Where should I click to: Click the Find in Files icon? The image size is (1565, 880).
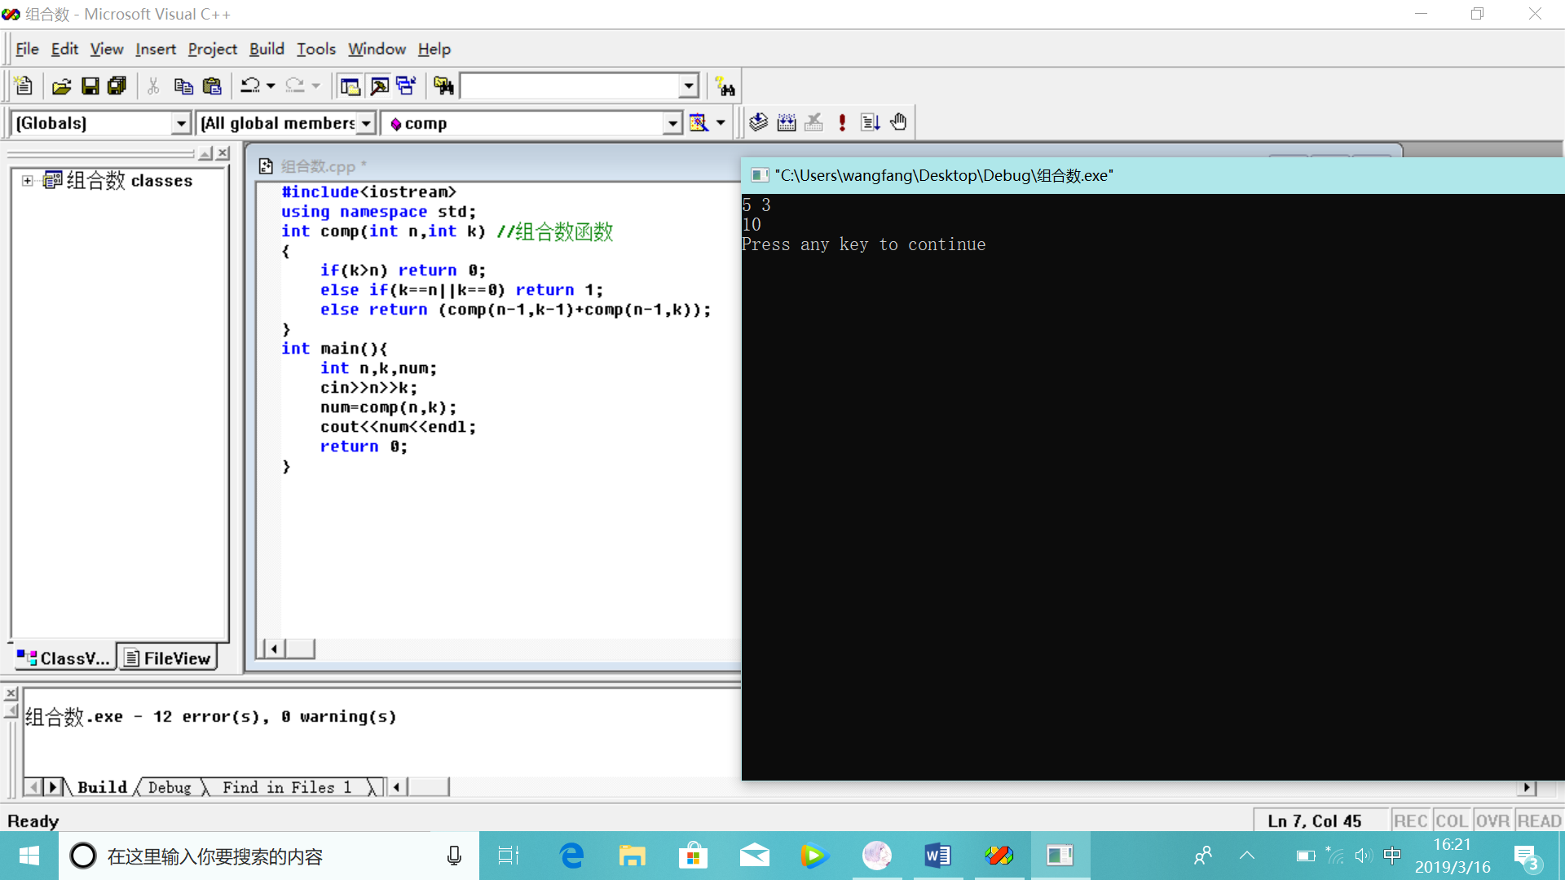(x=443, y=86)
